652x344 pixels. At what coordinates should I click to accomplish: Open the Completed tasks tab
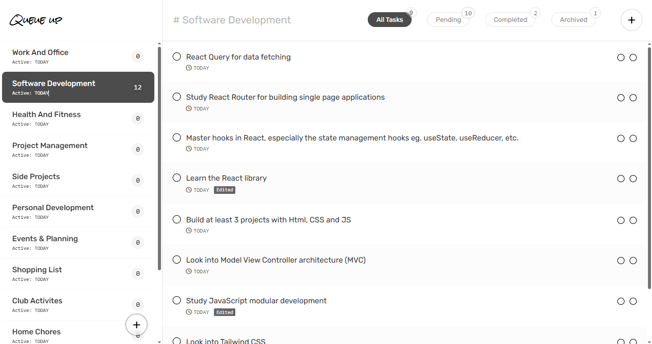click(x=510, y=20)
